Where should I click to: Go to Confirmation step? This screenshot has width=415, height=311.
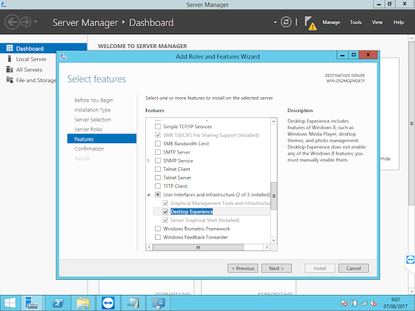coord(89,149)
